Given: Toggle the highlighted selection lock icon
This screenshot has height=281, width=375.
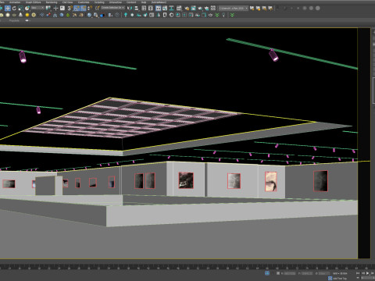Looking at the screenshot, I should coord(267,273).
